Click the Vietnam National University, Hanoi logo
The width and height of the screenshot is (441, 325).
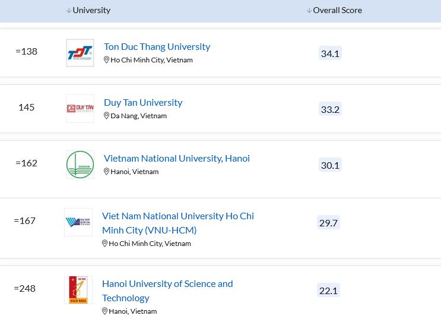[x=80, y=165]
